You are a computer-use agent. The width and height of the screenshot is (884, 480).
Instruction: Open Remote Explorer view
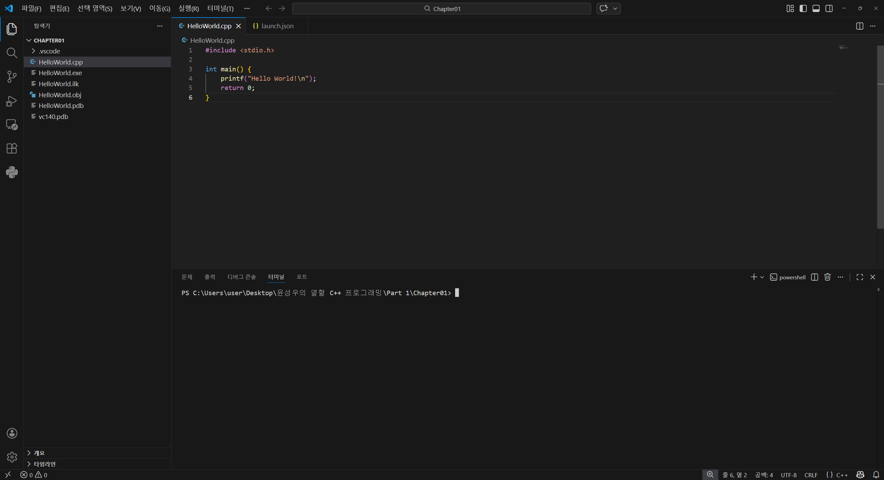[x=12, y=124]
